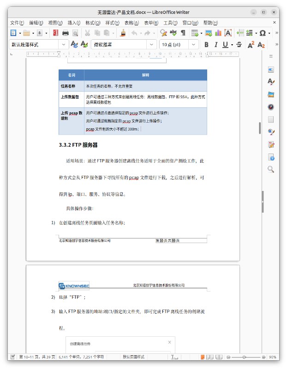Click the document-modified status bar icon

point(13,357)
